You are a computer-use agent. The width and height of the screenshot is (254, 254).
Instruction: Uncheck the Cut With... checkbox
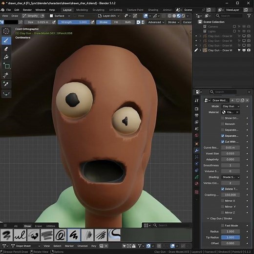[x=223, y=142]
